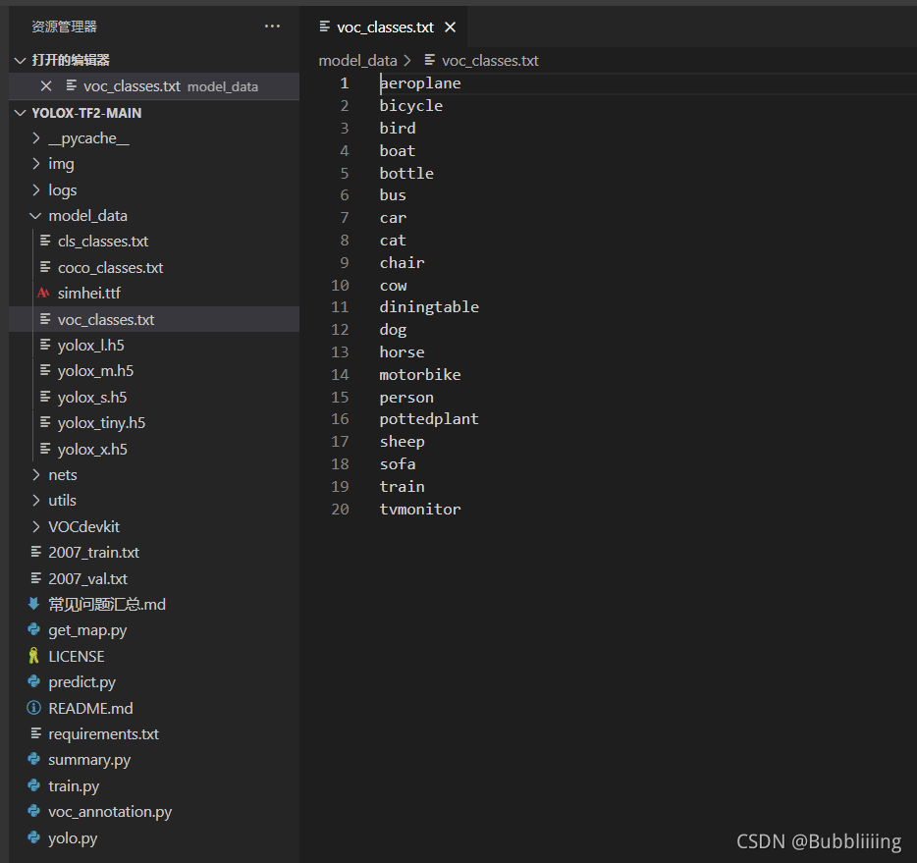This screenshot has height=863, width=917.
Task: Close voc_classes.txt in the open editors list
Action: [46, 86]
